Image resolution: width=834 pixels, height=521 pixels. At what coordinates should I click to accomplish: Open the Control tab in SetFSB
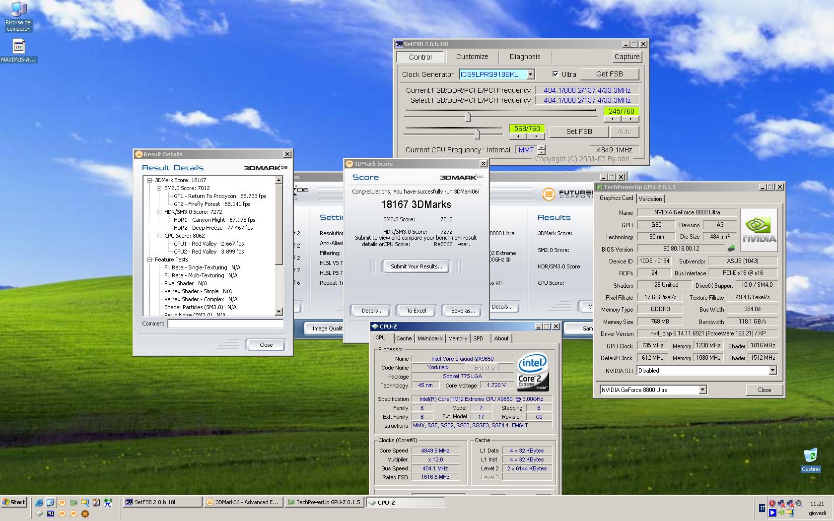pyautogui.click(x=420, y=57)
